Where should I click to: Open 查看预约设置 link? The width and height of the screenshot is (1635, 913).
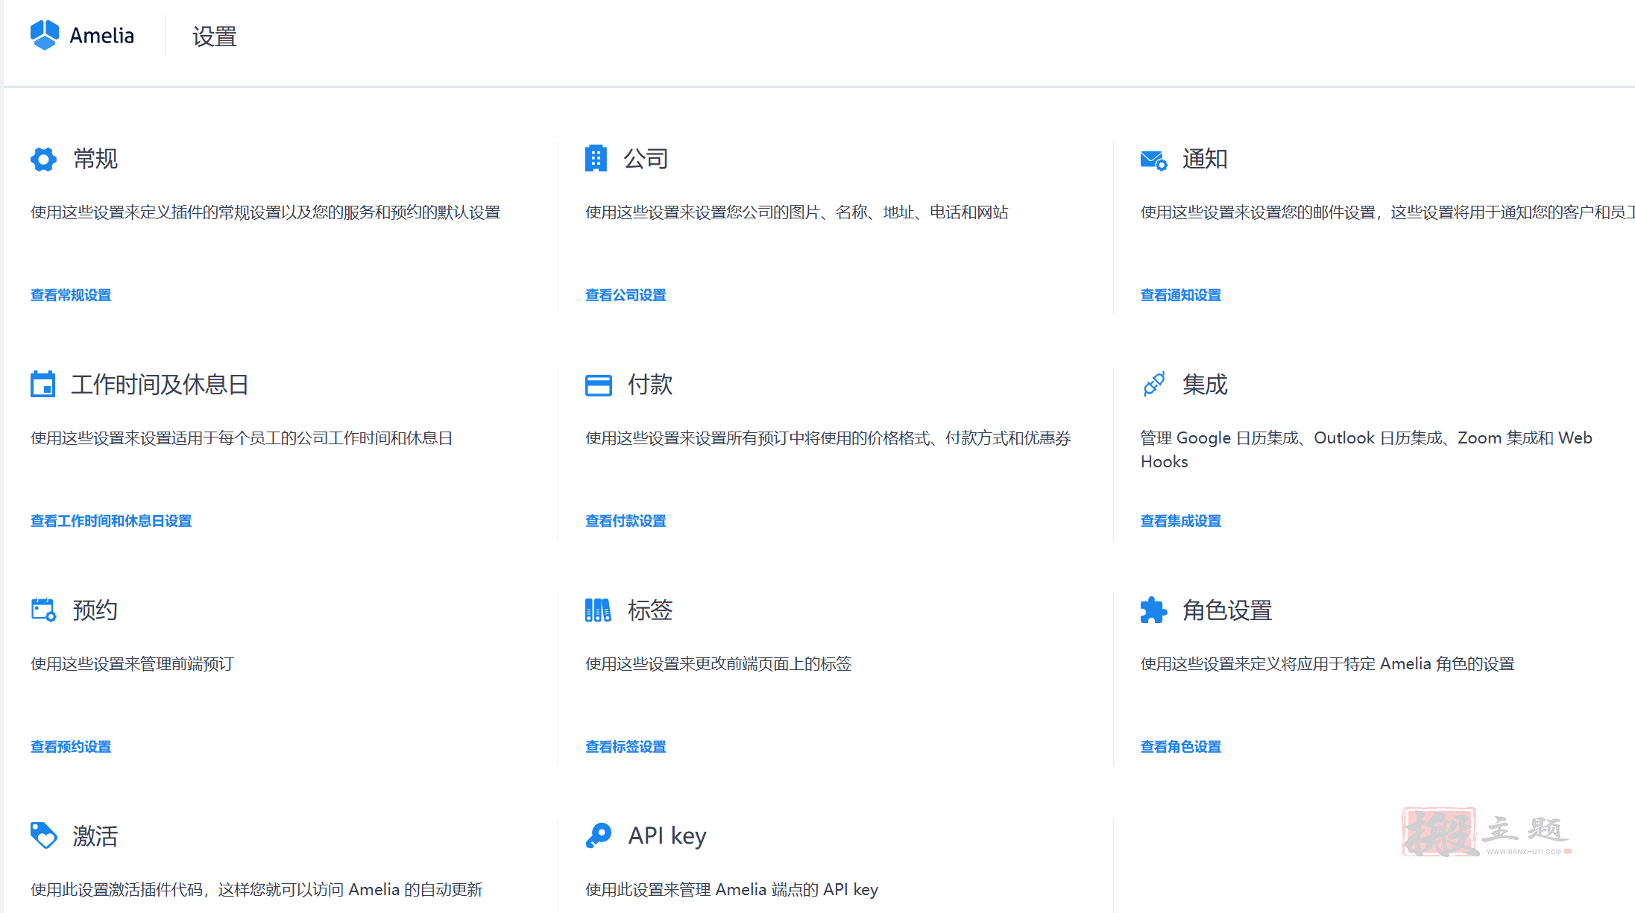(71, 747)
